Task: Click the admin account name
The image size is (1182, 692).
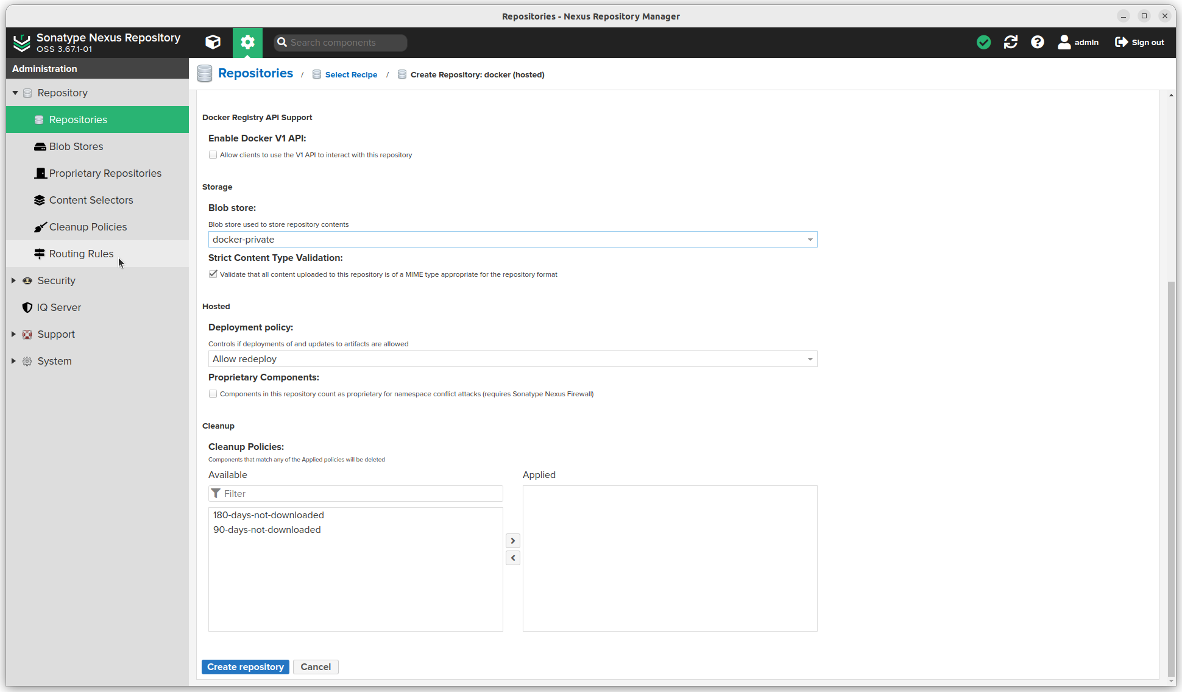Action: [x=1086, y=43]
